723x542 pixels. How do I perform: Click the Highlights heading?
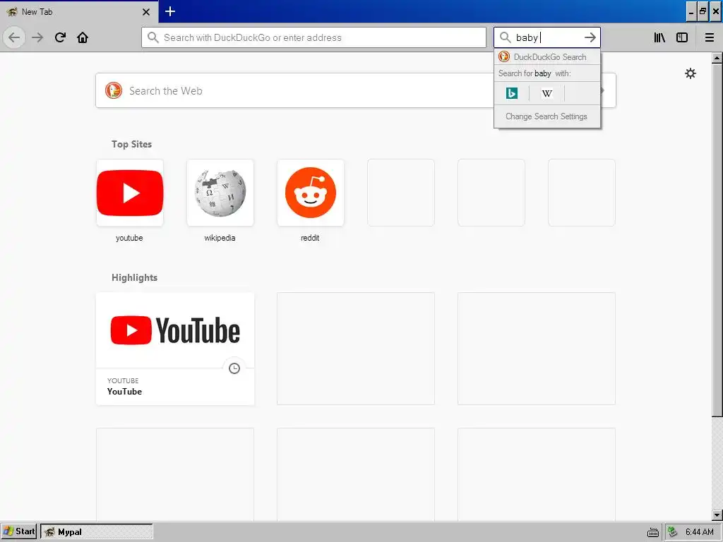[x=134, y=277]
